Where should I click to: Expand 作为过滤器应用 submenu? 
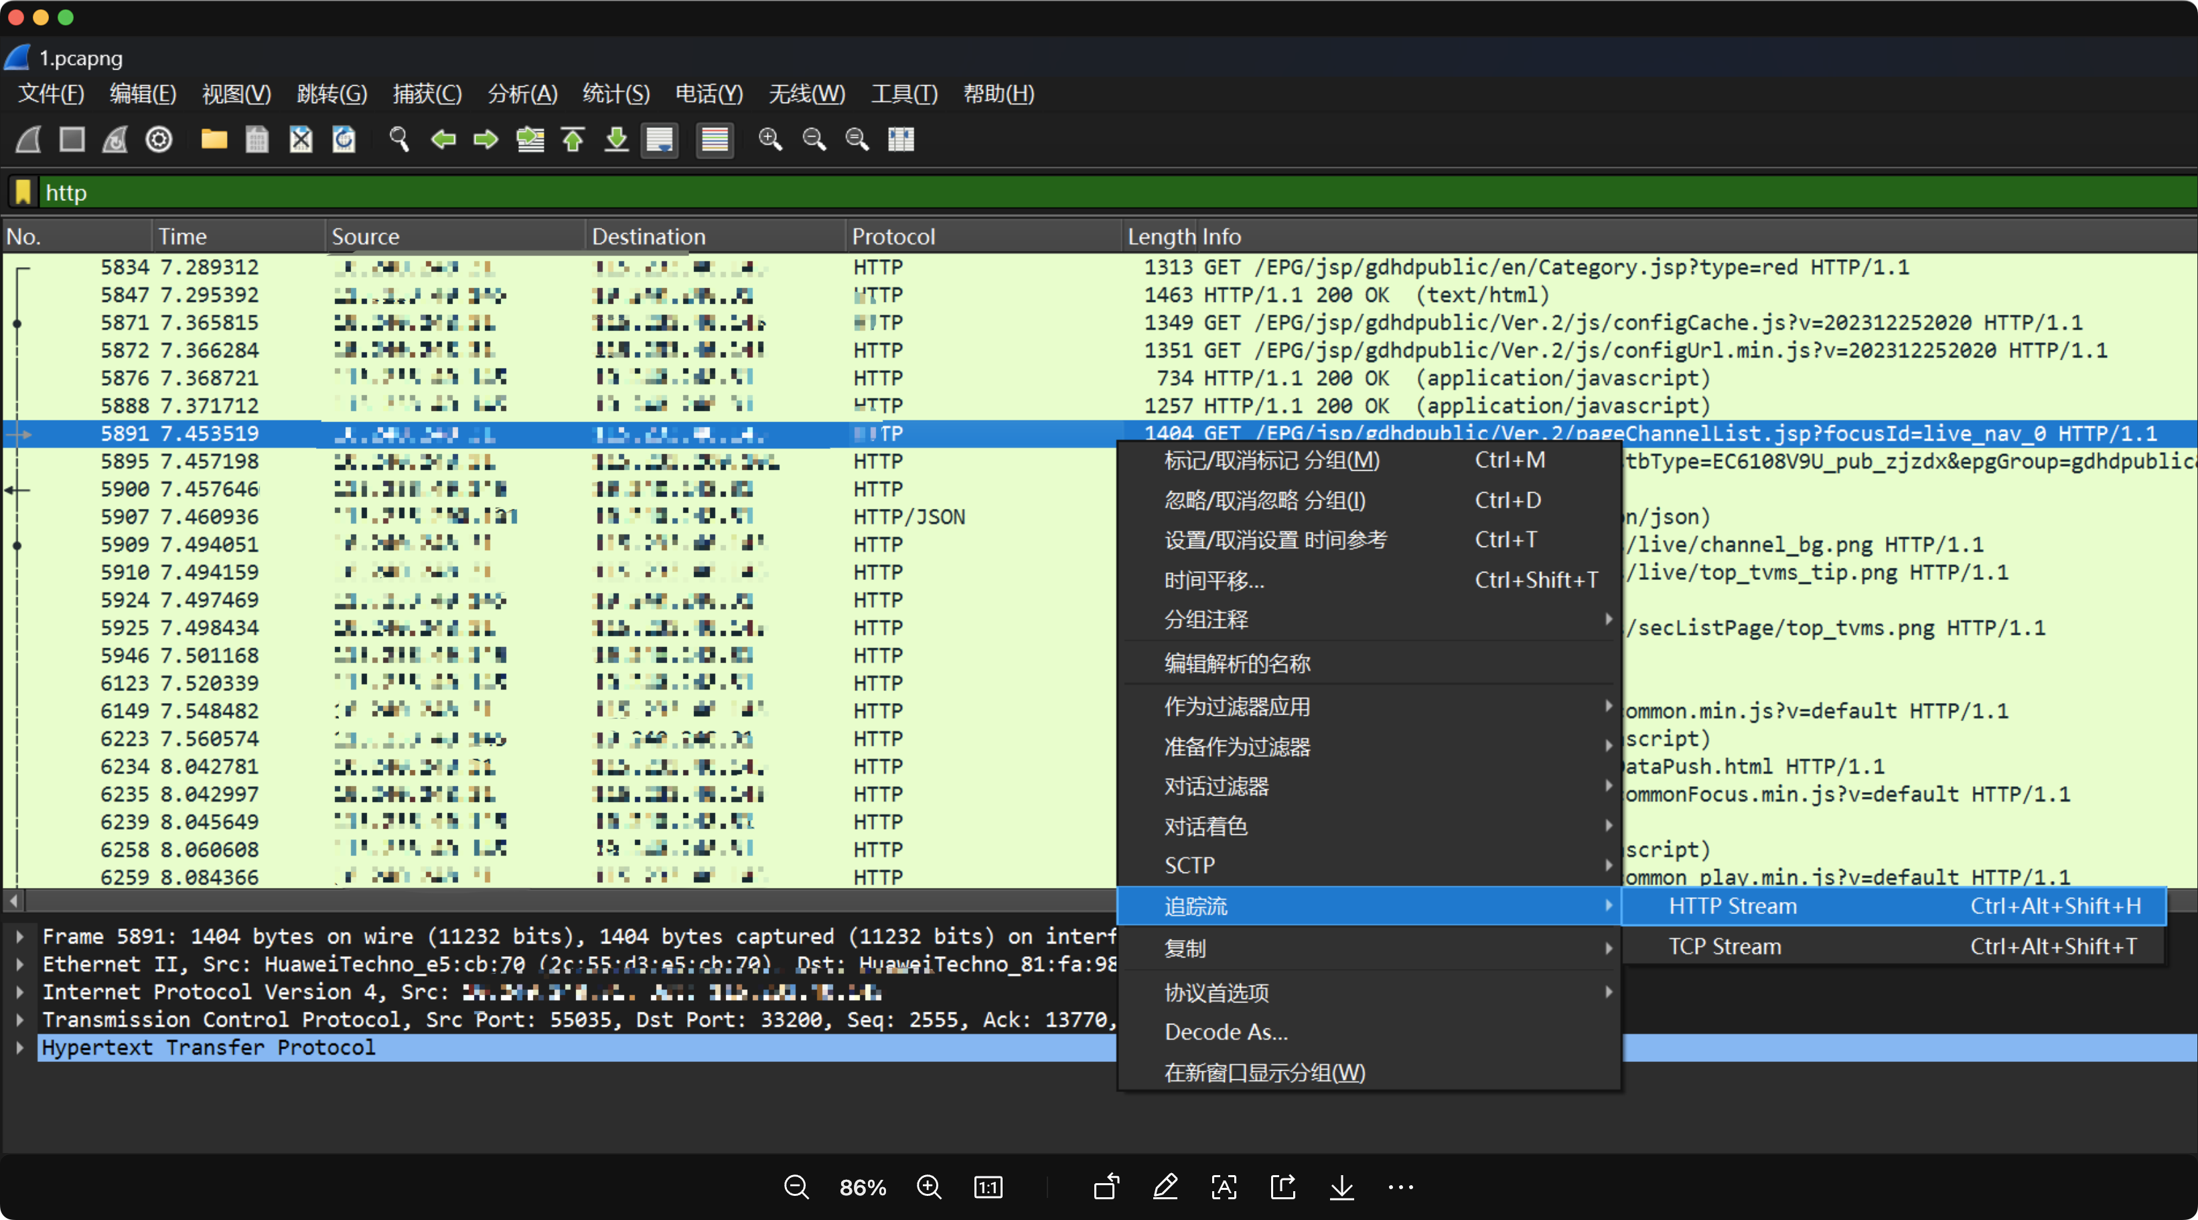(x=1369, y=706)
